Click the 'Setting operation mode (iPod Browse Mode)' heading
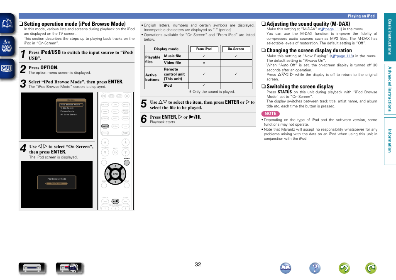The width and height of the screenshot is (396, 280). coord(74,24)
